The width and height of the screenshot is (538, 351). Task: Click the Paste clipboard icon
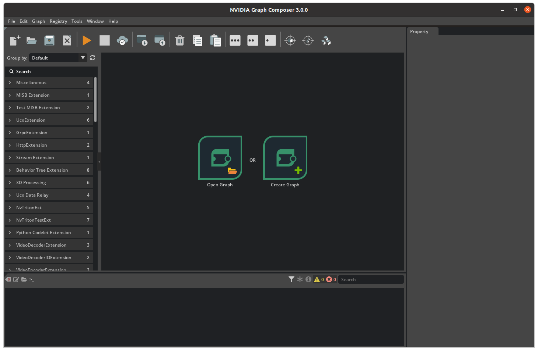click(215, 40)
